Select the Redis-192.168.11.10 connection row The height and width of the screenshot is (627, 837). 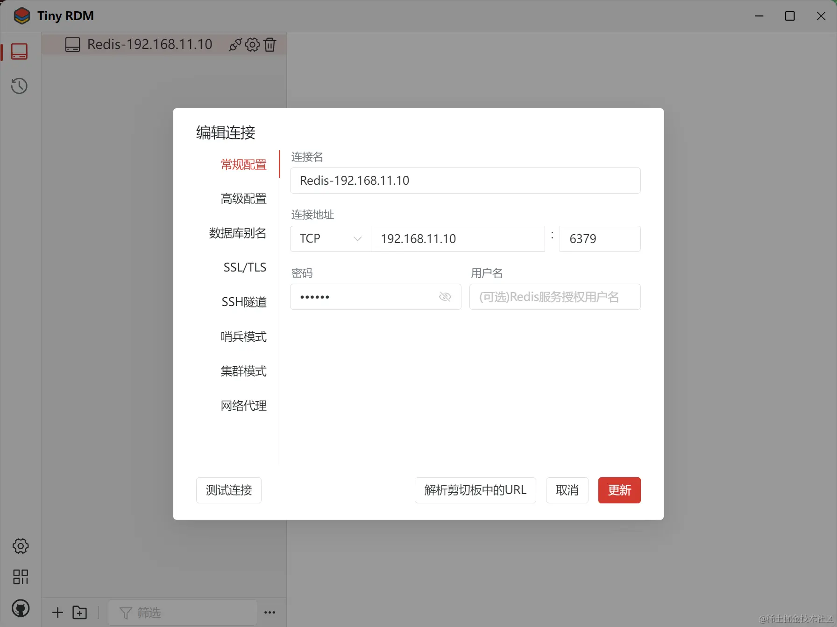(163, 45)
